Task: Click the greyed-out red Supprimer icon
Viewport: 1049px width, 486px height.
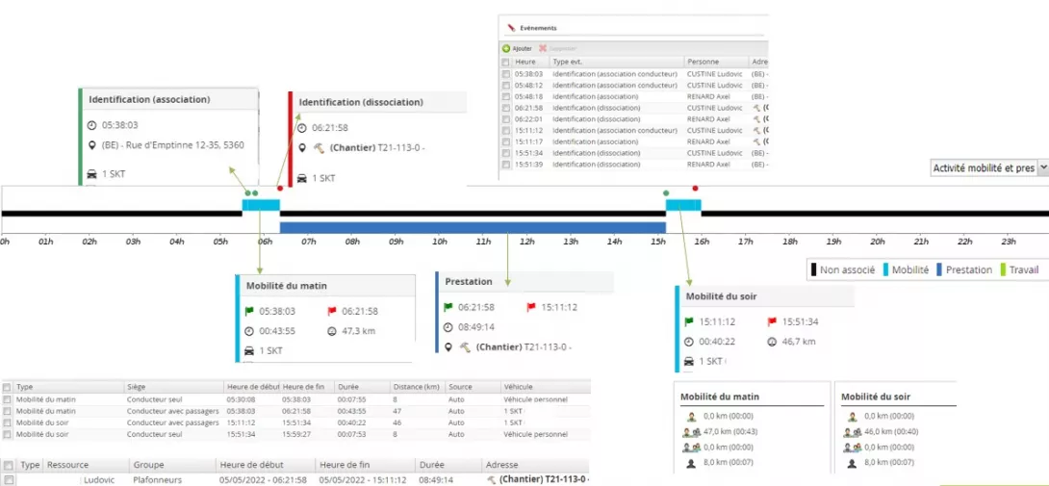Action: pos(543,48)
